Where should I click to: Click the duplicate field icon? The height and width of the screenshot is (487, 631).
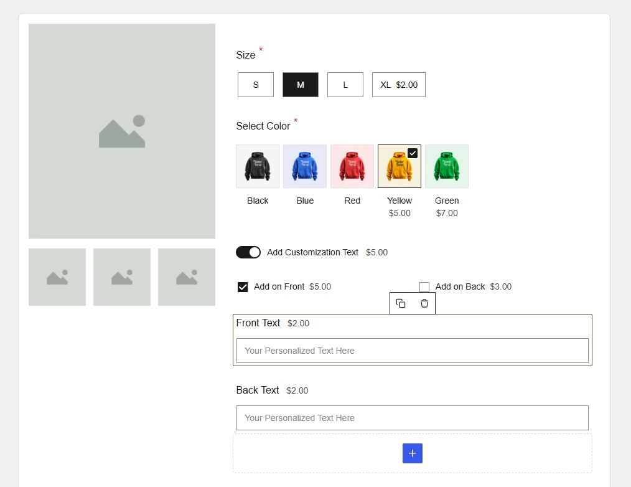coord(400,303)
